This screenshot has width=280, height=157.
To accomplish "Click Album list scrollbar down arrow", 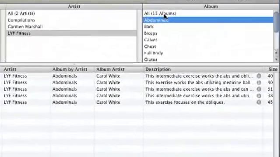I will [x=276, y=59].
